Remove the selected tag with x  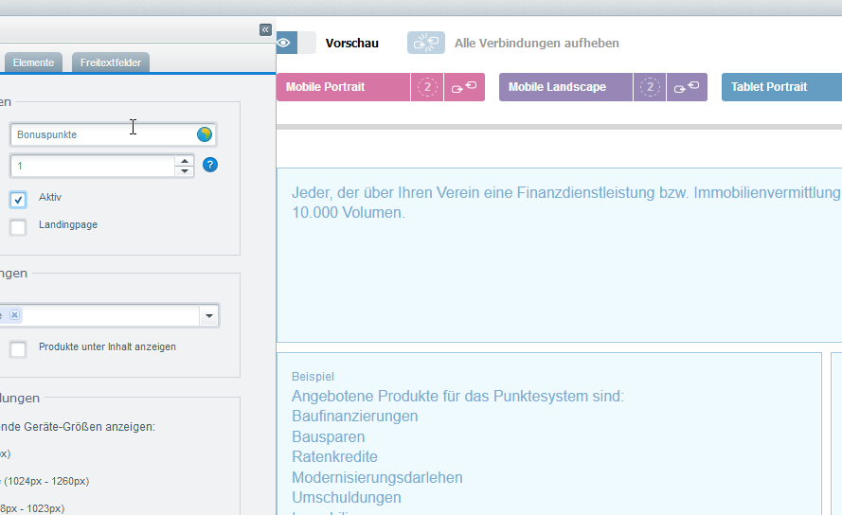pyautogui.click(x=15, y=315)
